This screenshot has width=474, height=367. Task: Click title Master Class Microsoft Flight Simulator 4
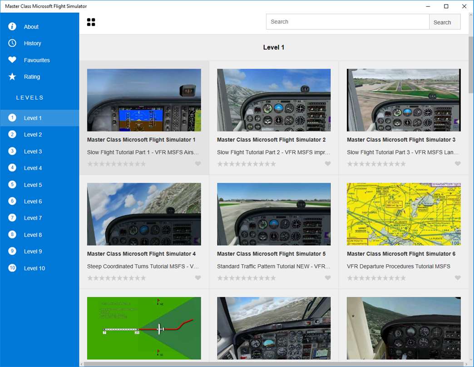(x=141, y=254)
